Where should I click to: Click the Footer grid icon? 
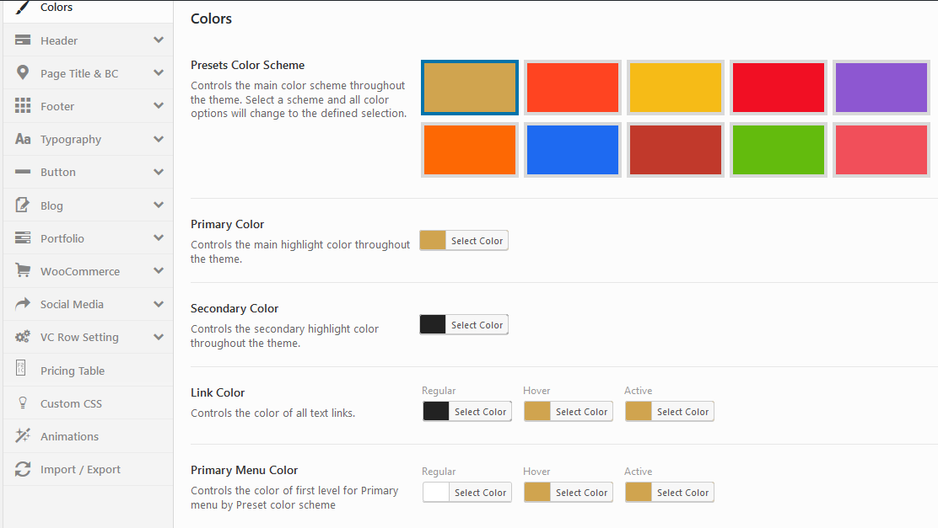[x=23, y=106]
